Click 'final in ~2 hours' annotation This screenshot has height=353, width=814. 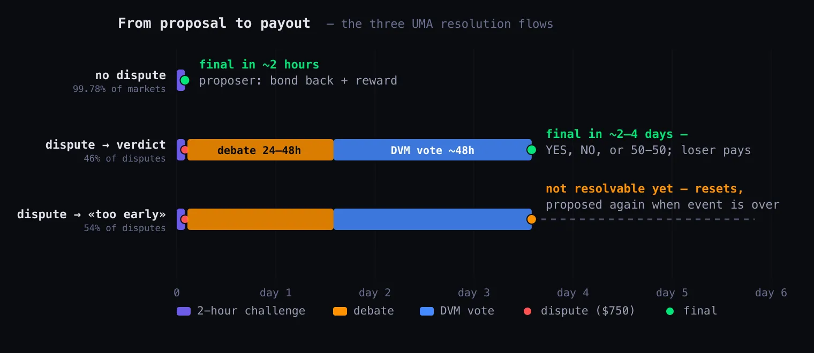(259, 65)
